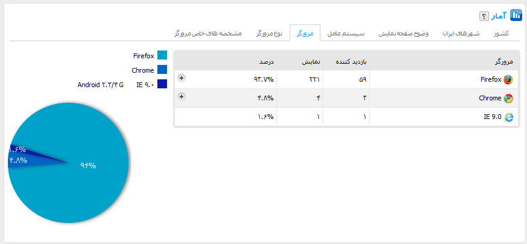Select the مشخصه های خاص مرورگر tab
This screenshot has height=244, width=527.
pyautogui.click(x=208, y=33)
